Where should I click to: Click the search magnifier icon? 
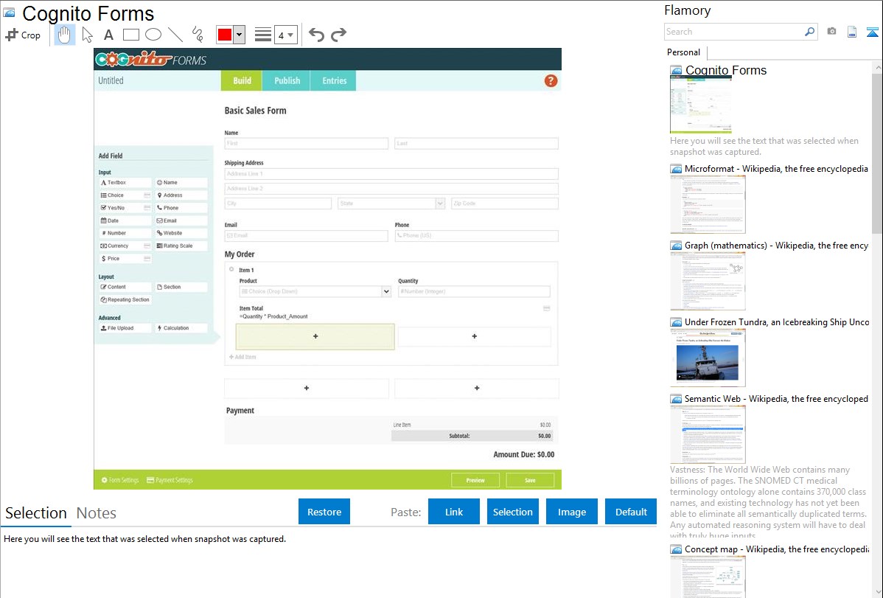pos(810,32)
